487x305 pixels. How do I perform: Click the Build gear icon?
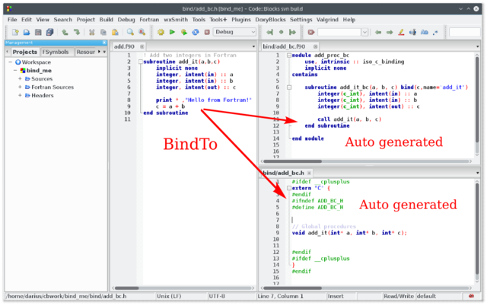(161, 32)
